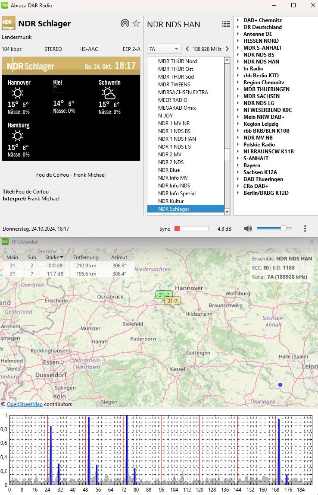Expand the NDR NDS HAN tree node
318x495 pixels.
238,62
